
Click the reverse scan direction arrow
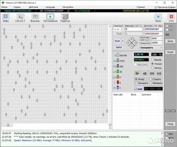(x=145, y=73)
